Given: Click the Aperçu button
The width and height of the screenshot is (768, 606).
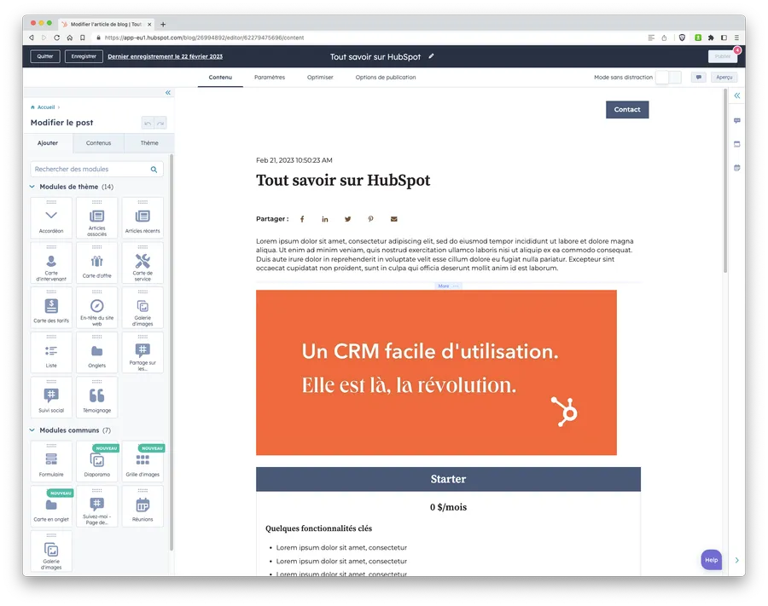Looking at the screenshot, I should tap(724, 78).
